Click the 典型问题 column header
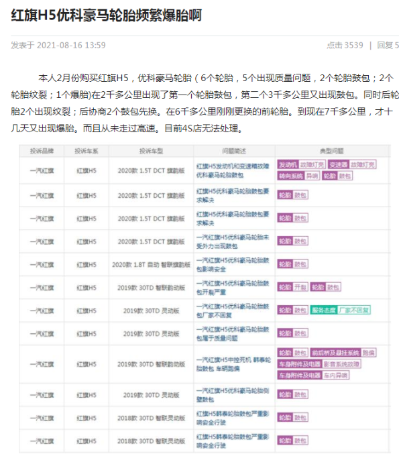Screen dimensions: 399x456 pos(332,151)
